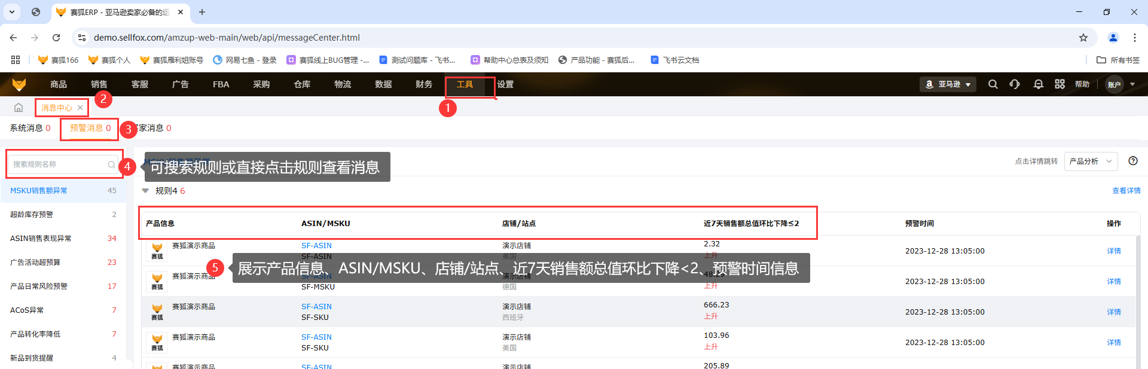This screenshot has height=369, width=1148.
Task: Open the notifications bell
Action: click(1038, 84)
